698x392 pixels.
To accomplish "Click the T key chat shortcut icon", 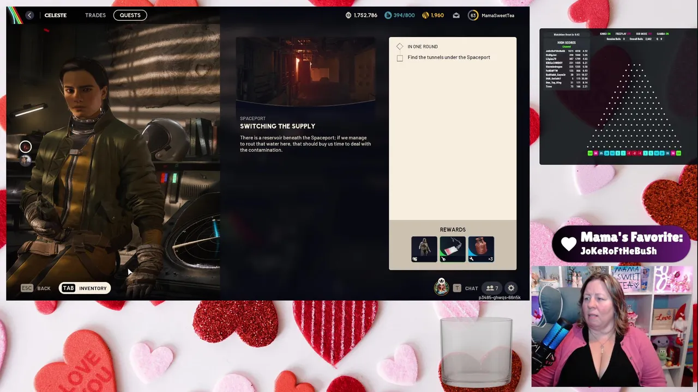I will point(457,288).
